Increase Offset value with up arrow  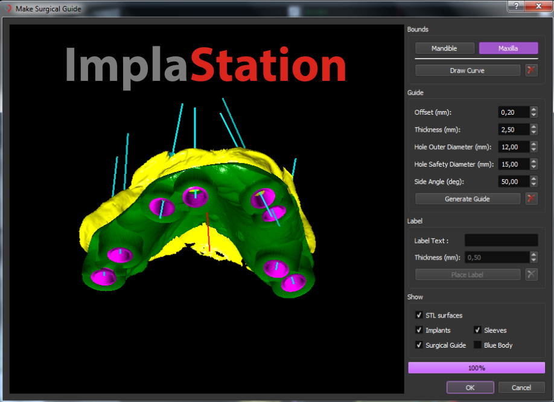click(x=533, y=109)
